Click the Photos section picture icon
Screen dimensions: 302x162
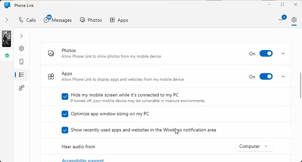(x=51, y=53)
